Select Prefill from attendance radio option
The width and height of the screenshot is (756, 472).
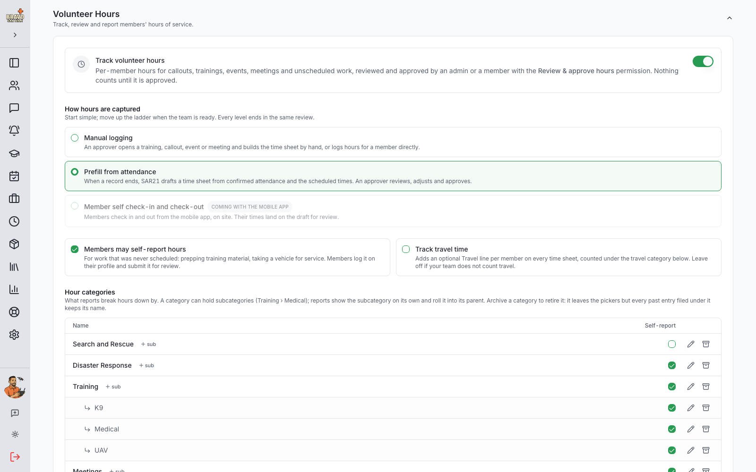[75, 172]
